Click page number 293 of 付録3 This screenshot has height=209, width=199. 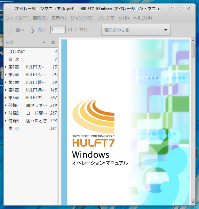(53, 121)
